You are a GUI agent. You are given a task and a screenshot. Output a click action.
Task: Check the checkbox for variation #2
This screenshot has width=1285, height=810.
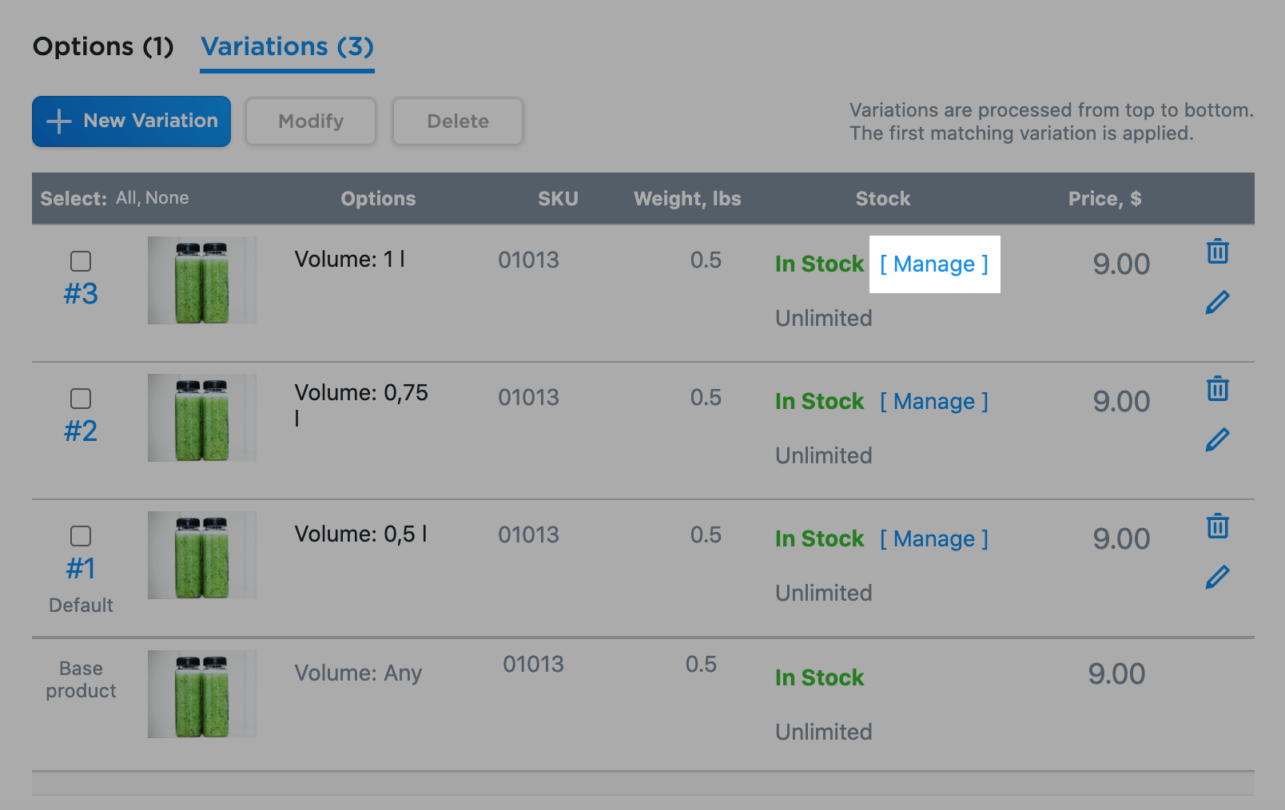click(x=81, y=398)
